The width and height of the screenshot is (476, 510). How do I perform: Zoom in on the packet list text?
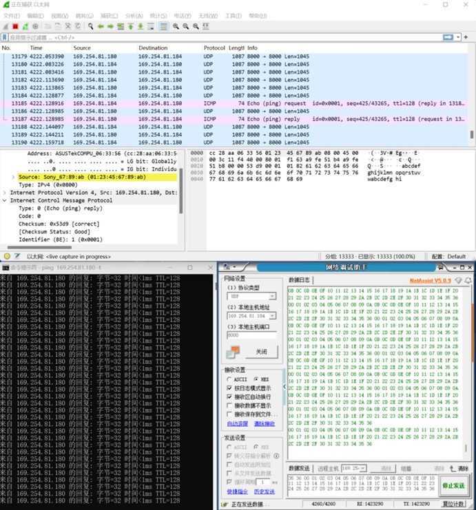point(176,26)
